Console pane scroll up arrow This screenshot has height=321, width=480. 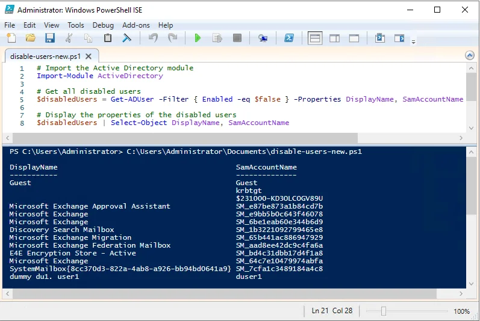point(471,152)
